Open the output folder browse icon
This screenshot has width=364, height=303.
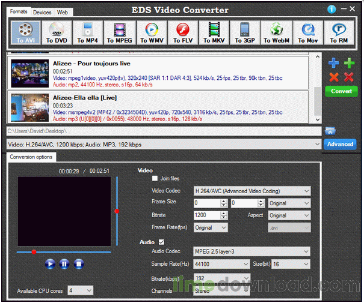(330, 131)
